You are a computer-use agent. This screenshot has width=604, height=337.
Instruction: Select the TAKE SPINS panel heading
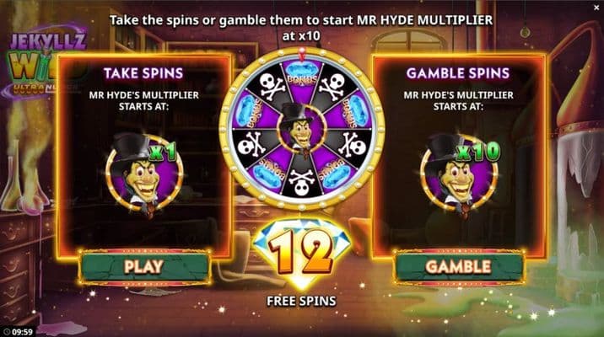pyautogui.click(x=143, y=73)
